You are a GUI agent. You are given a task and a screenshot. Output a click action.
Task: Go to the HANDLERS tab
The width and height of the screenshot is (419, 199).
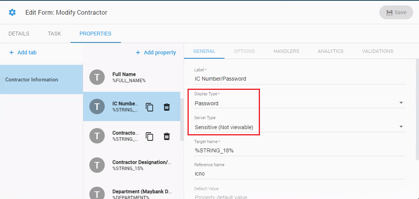click(286, 51)
